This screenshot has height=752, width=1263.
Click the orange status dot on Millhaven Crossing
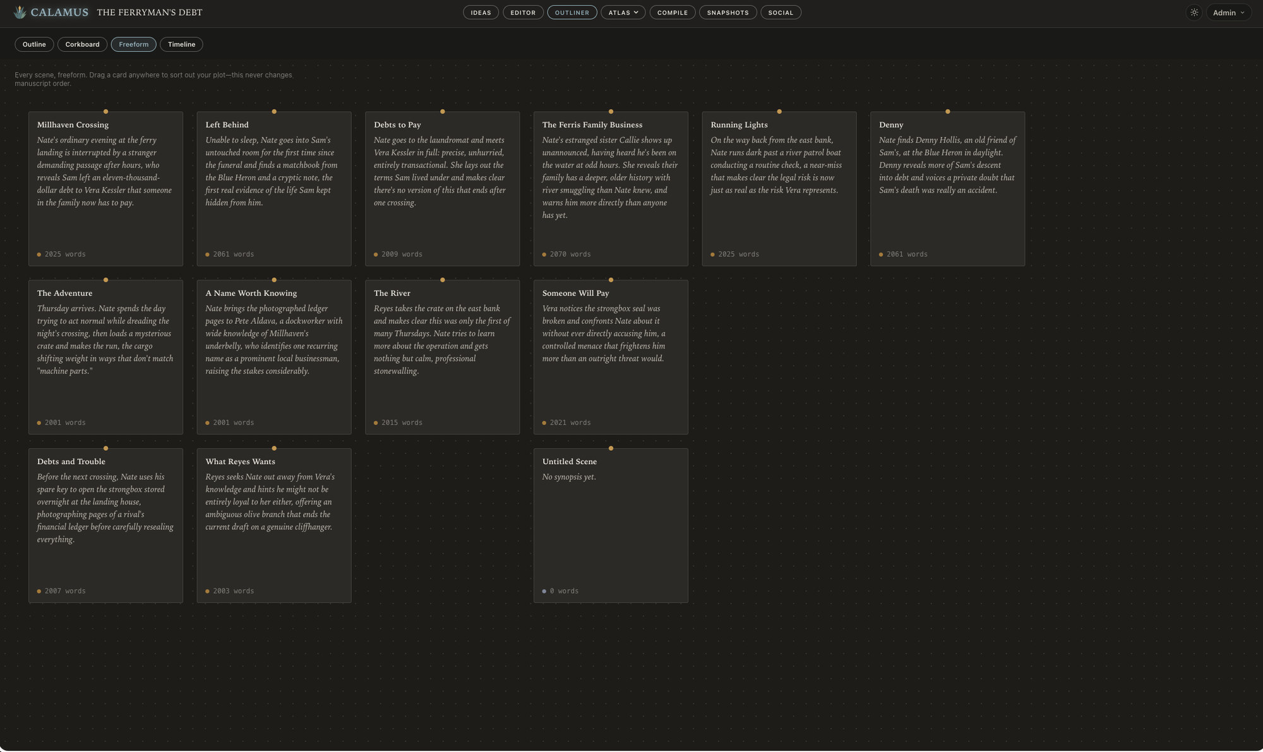[x=39, y=254]
